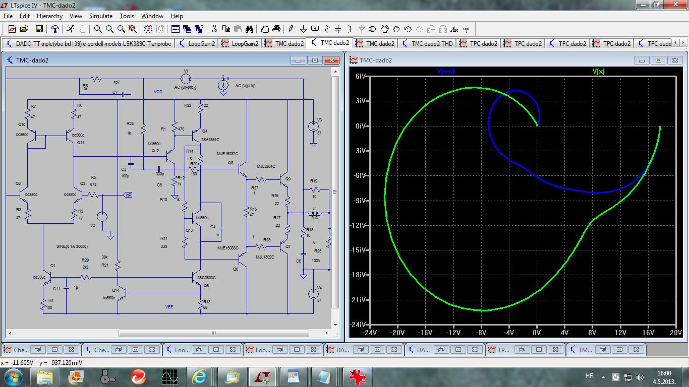Screen dimensions: 689x387
Task: Open Internet Explorer from the taskbar
Action: tap(200, 376)
